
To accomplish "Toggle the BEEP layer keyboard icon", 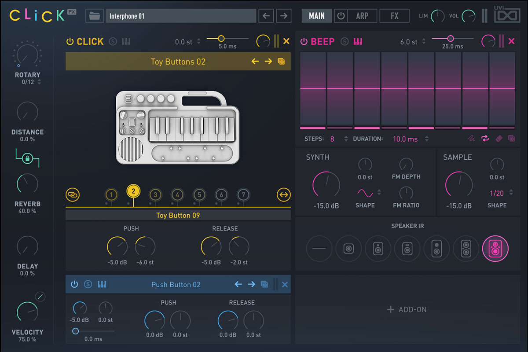I will pyautogui.click(x=358, y=42).
